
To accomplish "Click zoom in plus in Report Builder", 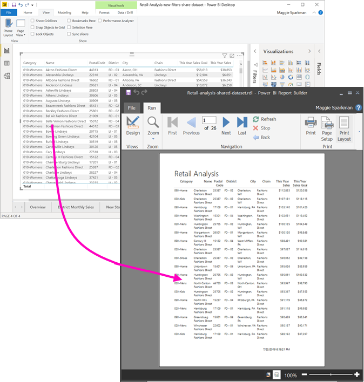I will [357, 374].
